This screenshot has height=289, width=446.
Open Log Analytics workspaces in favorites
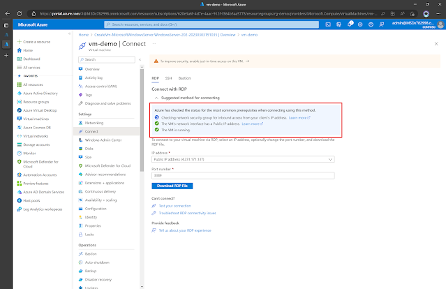[40, 209]
